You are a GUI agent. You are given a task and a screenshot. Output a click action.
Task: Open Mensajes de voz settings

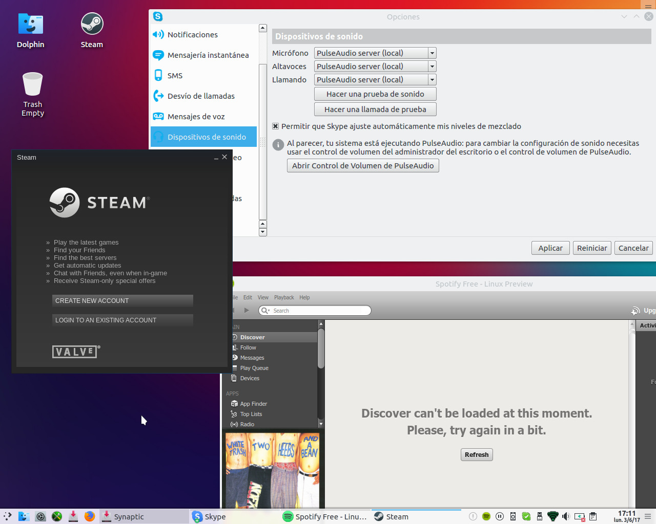203,117
